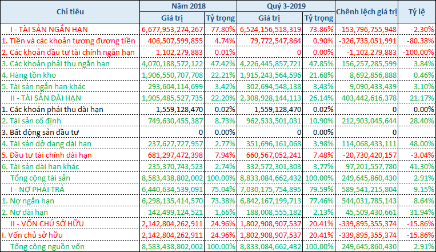Click the row label 'II - VỐN CHỦ SỞ HỮU'
The height and width of the screenshot is (252, 436).
click(47, 223)
